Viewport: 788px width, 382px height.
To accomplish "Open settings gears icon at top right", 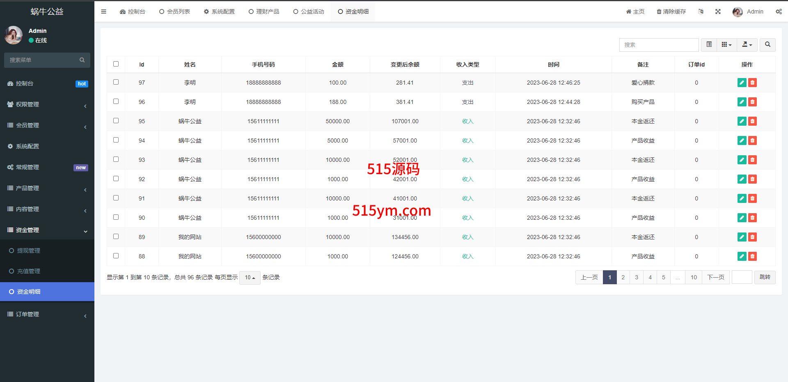I will point(779,12).
